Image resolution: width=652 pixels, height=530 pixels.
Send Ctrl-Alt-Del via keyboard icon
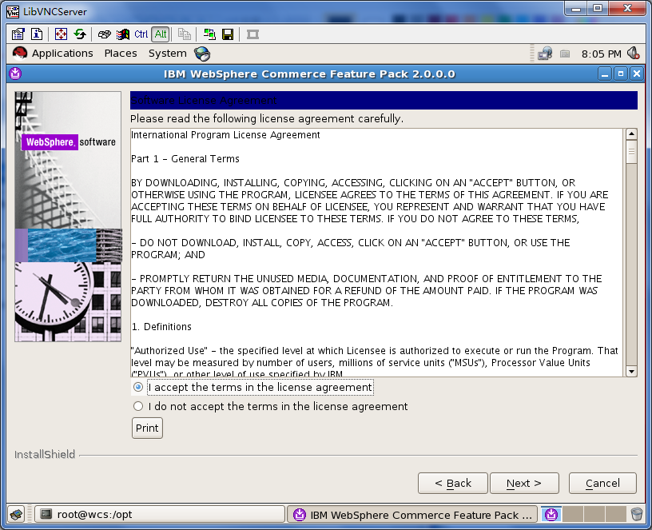pos(103,34)
